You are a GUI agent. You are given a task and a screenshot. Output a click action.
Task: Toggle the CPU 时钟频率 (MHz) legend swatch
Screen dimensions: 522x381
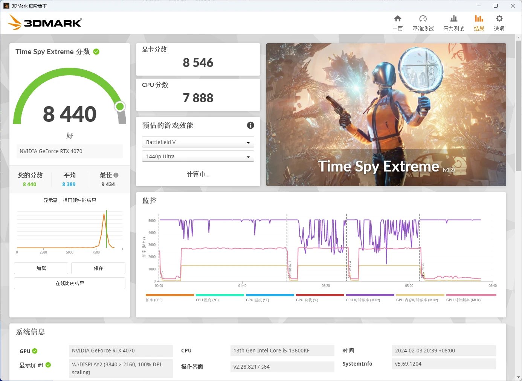370,295
